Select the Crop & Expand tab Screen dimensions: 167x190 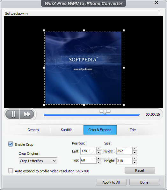pyautogui.click(x=100, y=130)
